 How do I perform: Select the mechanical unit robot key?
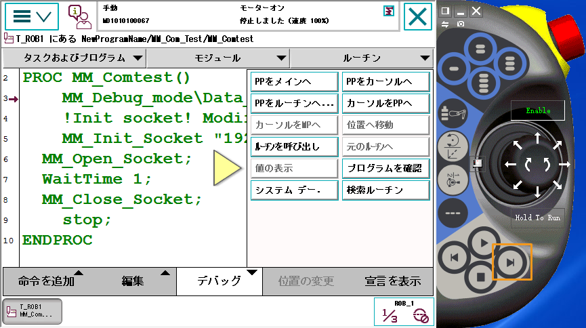click(453, 113)
